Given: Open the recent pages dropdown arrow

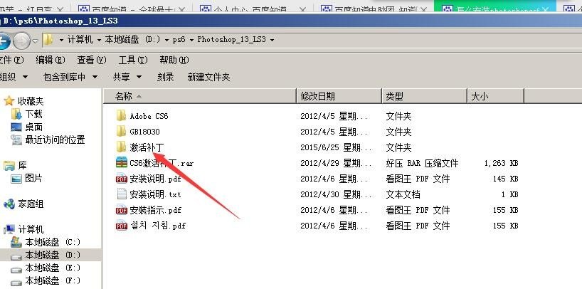Looking at the screenshot, I should 36,41.
